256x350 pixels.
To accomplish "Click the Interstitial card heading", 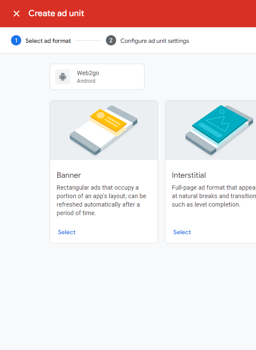I will tap(189, 175).
